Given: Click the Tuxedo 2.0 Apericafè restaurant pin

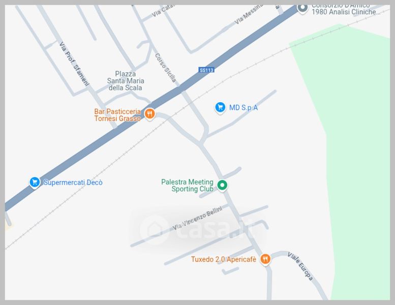Looking at the screenshot, I should 265,259.
